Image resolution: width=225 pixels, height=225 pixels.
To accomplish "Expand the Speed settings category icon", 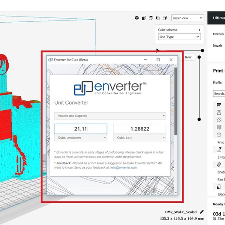I will (219, 135).
